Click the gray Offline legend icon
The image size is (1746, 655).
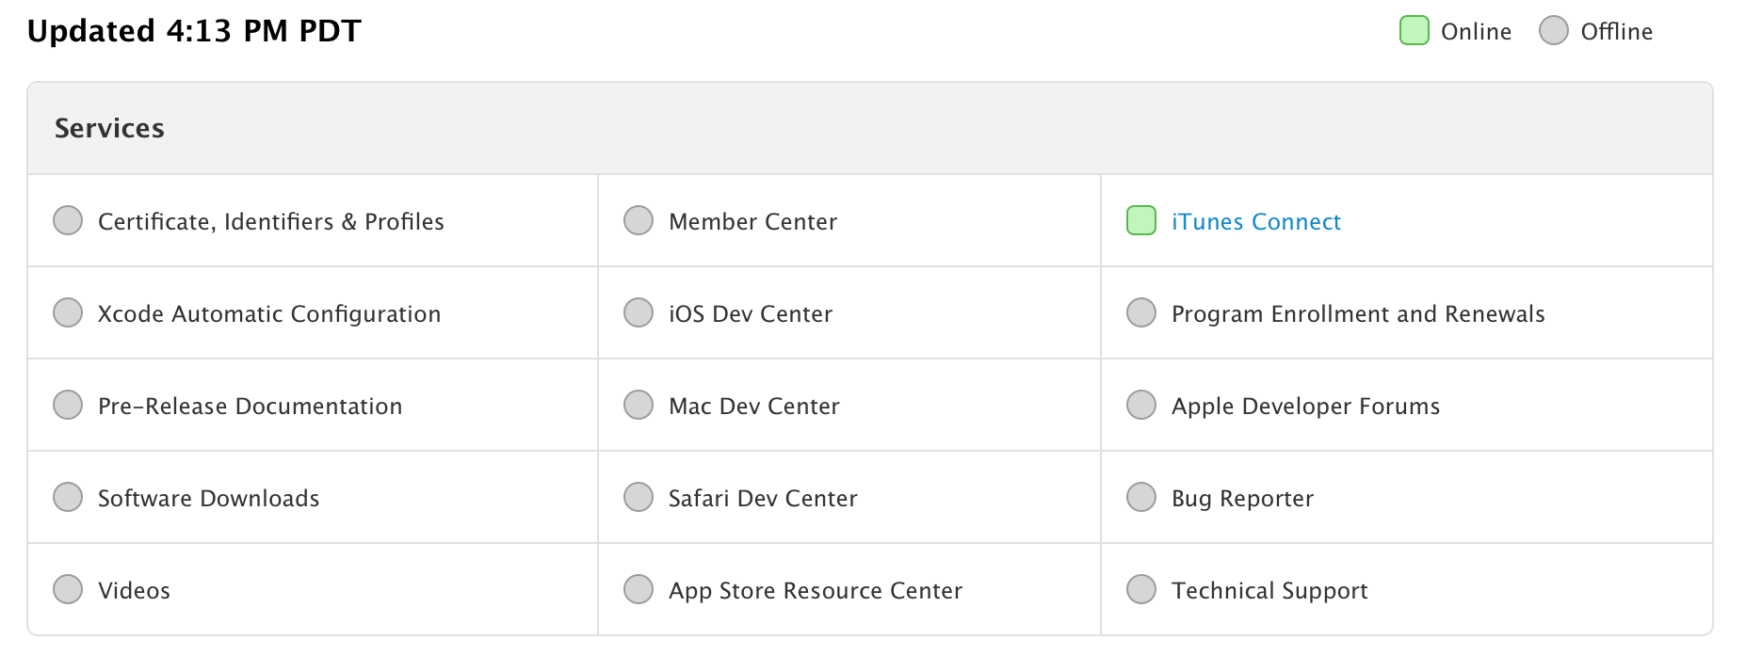point(1554,30)
